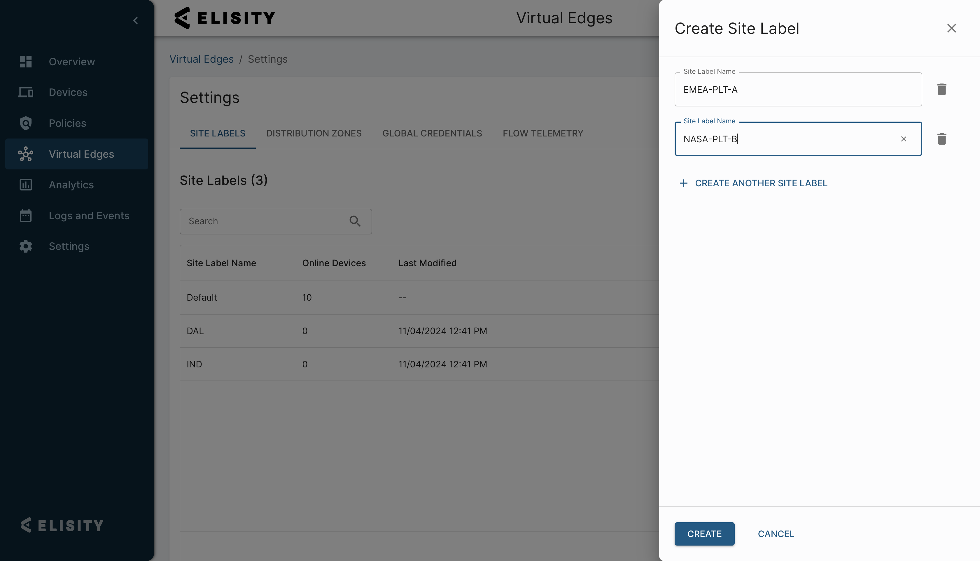Select Virtual Edges in the sidebar

pyautogui.click(x=77, y=154)
